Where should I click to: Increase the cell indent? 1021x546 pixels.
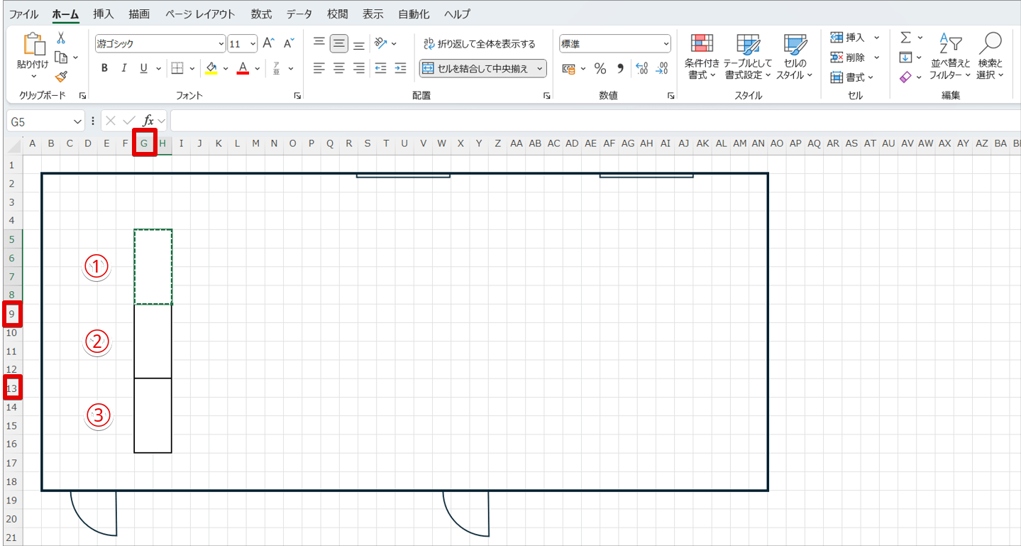coord(401,68)
